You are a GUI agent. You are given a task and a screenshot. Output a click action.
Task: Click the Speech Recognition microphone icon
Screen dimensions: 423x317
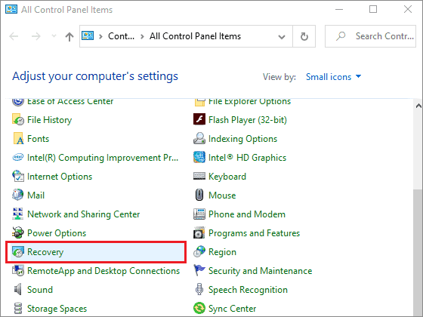[199, 290]
